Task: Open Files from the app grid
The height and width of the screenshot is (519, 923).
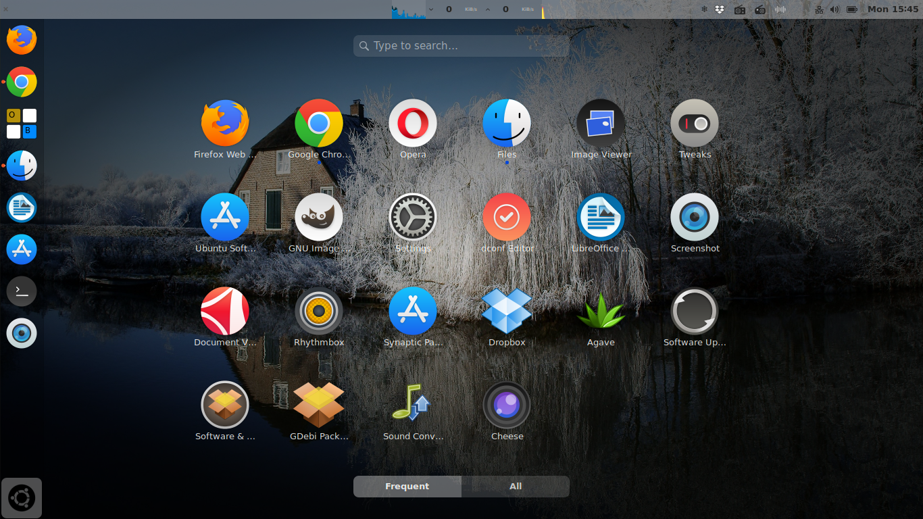Action: tap(507, 130)
